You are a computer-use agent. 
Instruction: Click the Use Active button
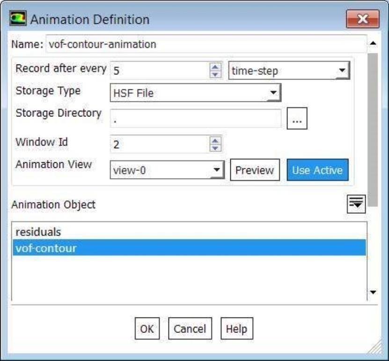(x=317, y=170)
